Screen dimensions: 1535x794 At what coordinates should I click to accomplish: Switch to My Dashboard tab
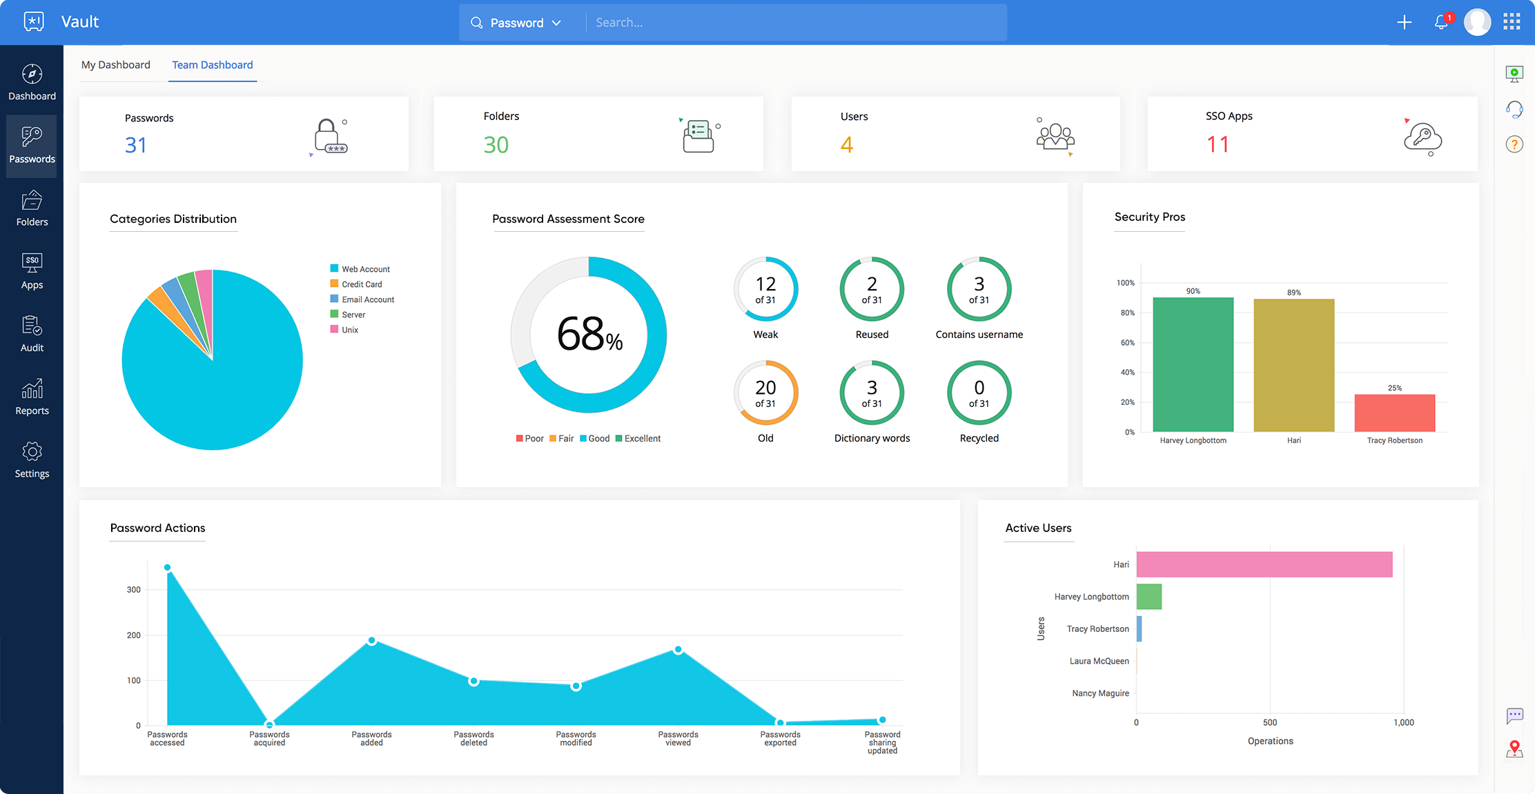click(115, 63)
